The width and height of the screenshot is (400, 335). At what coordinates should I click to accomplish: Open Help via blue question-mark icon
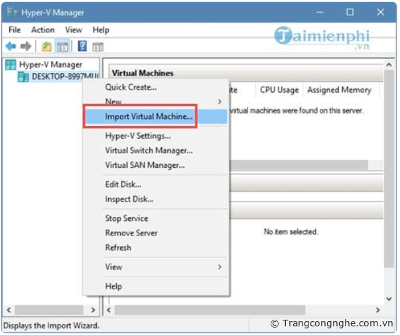[82, 46]
